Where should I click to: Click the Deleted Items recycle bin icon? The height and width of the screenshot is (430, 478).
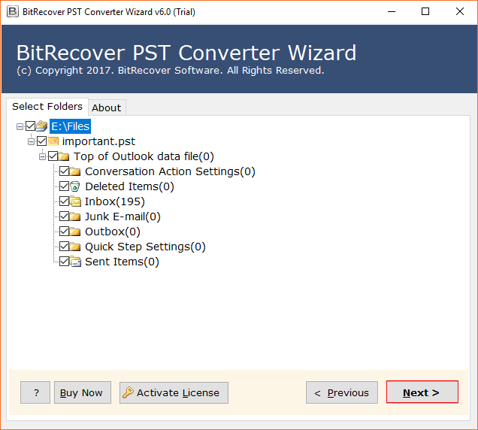(x=75, y=186)
